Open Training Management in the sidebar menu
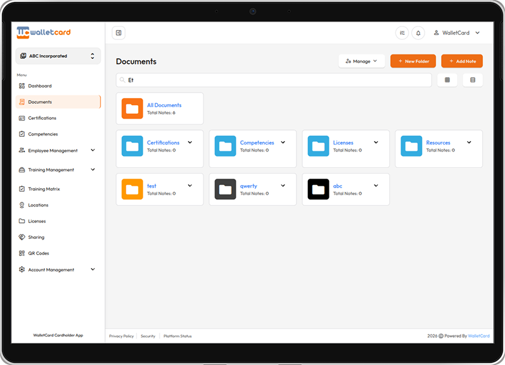 [58, 169]
